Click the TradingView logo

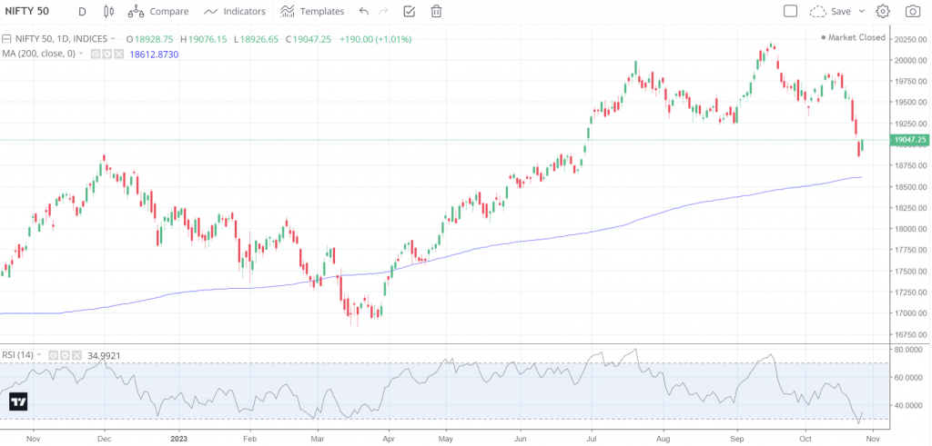[x=18, y=401]
